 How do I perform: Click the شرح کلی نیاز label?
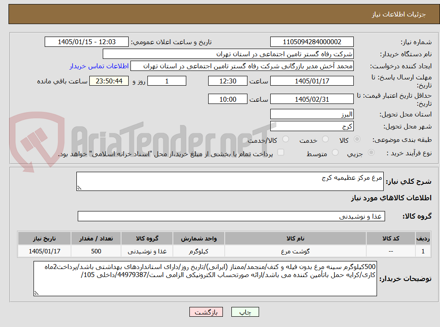tap(409, 181)
